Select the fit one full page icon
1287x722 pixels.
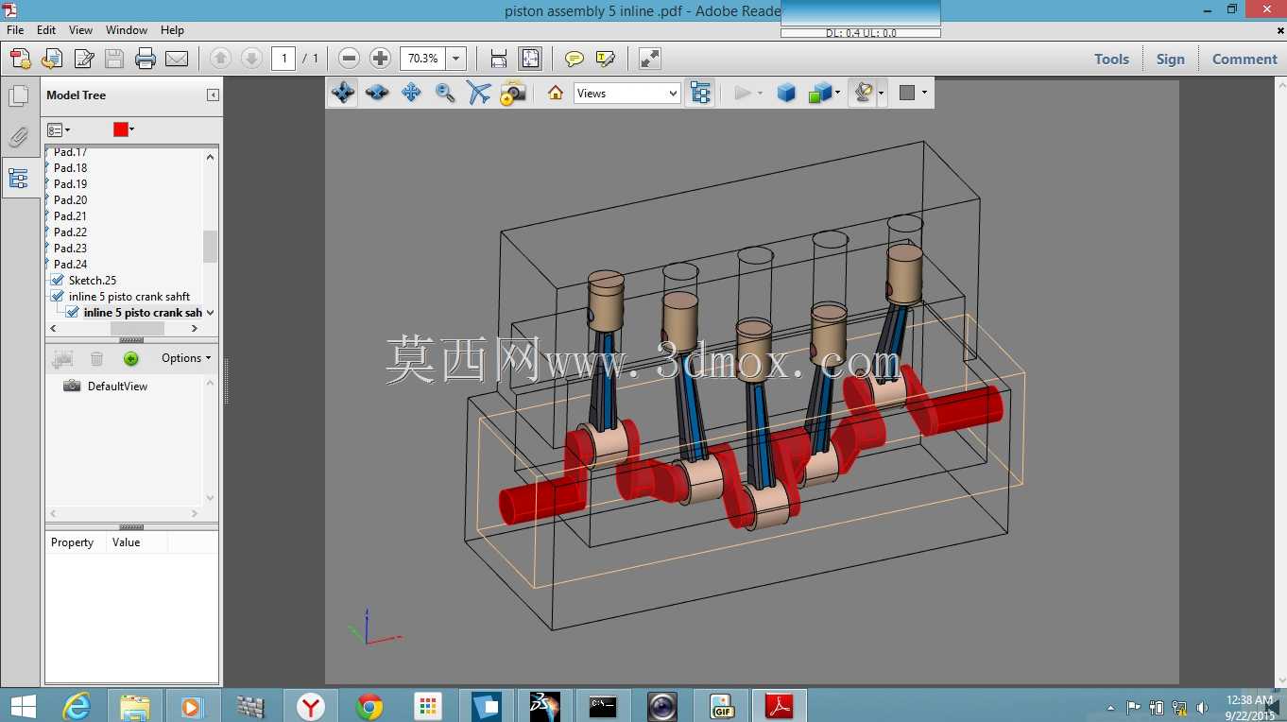[x=530, y=59]
